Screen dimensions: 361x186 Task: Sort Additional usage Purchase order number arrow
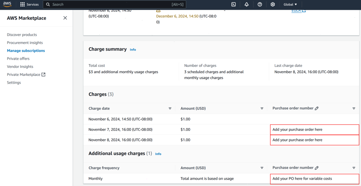click(x=354, y=168)
